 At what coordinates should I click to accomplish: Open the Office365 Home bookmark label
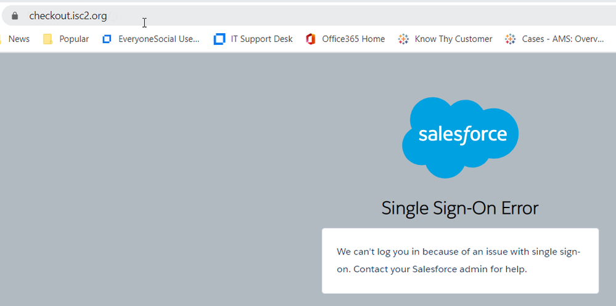pos(353,39)
